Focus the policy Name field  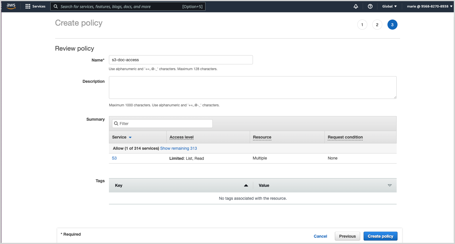(181, 60)
